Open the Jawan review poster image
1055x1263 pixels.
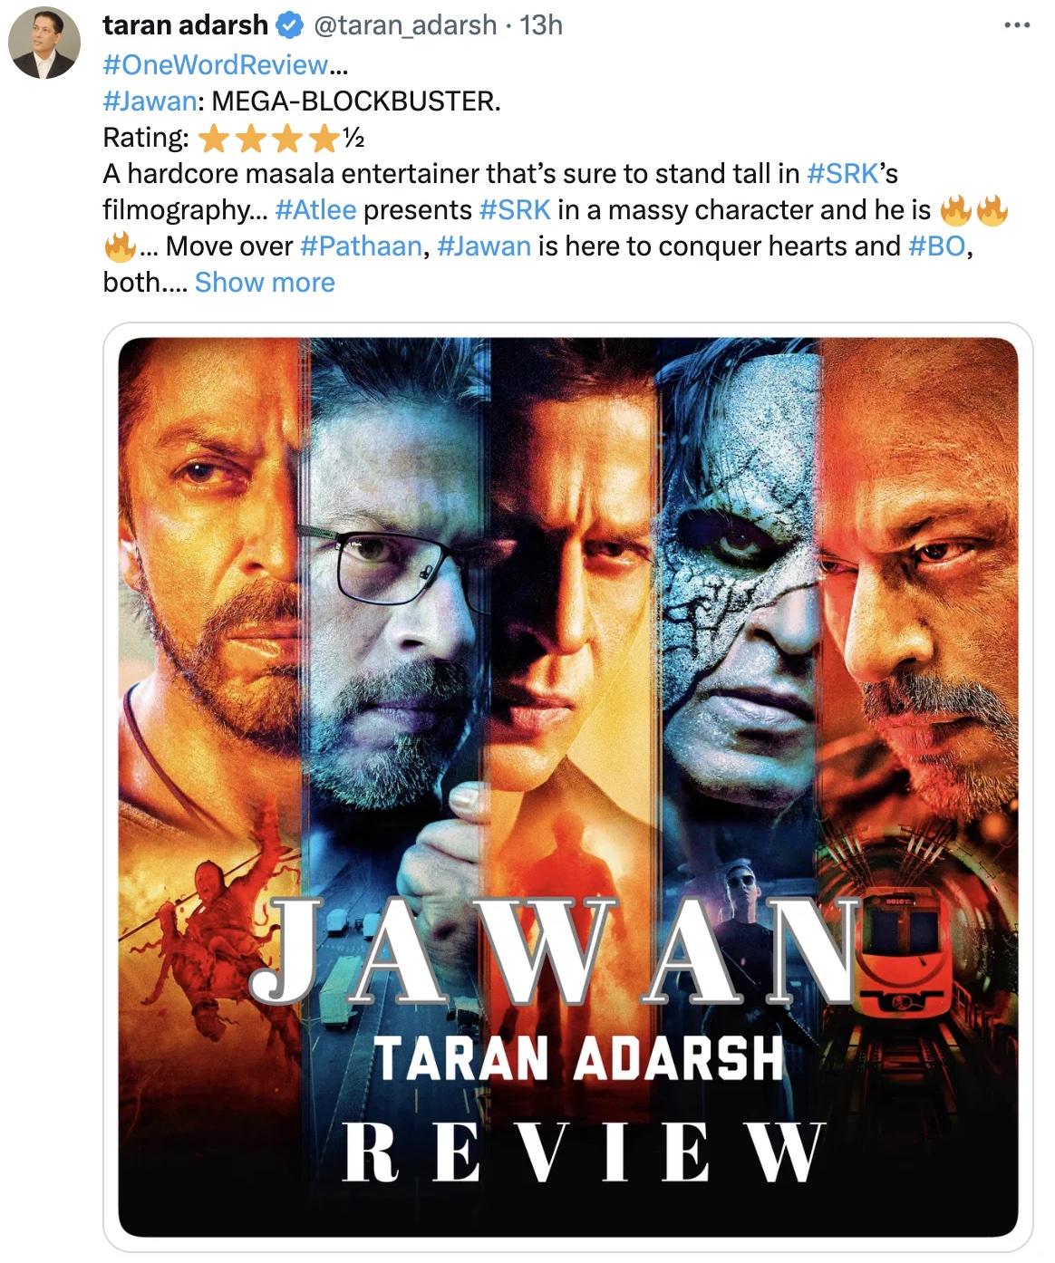pyautogui.click(x=568, y=786)
